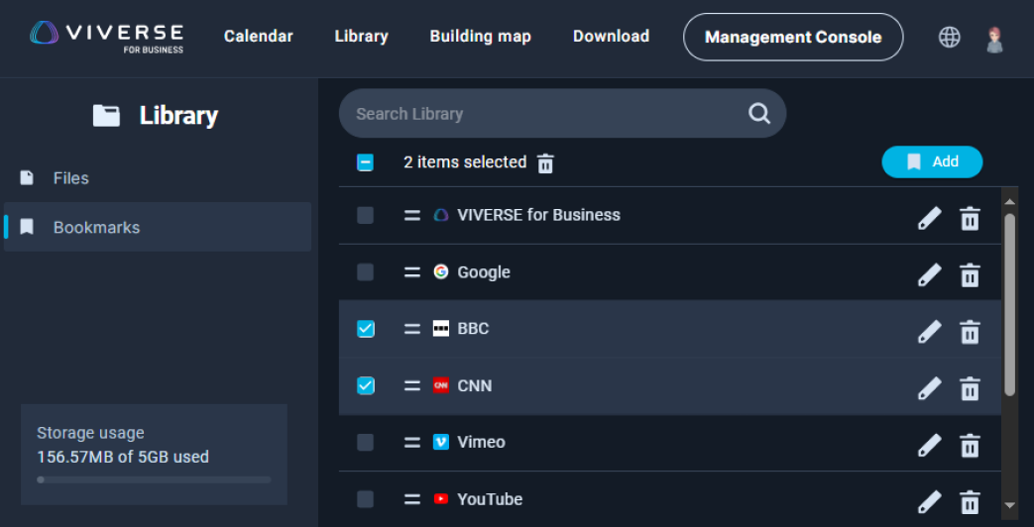Delete the BBC bookmark
The width and height of the screenshot is (1034, 527).
970,331
